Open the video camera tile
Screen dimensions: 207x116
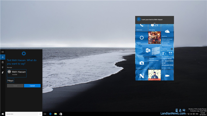167,75
